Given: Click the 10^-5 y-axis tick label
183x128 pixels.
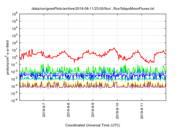Looking at the screenshot, I should [x=15, y=93].
